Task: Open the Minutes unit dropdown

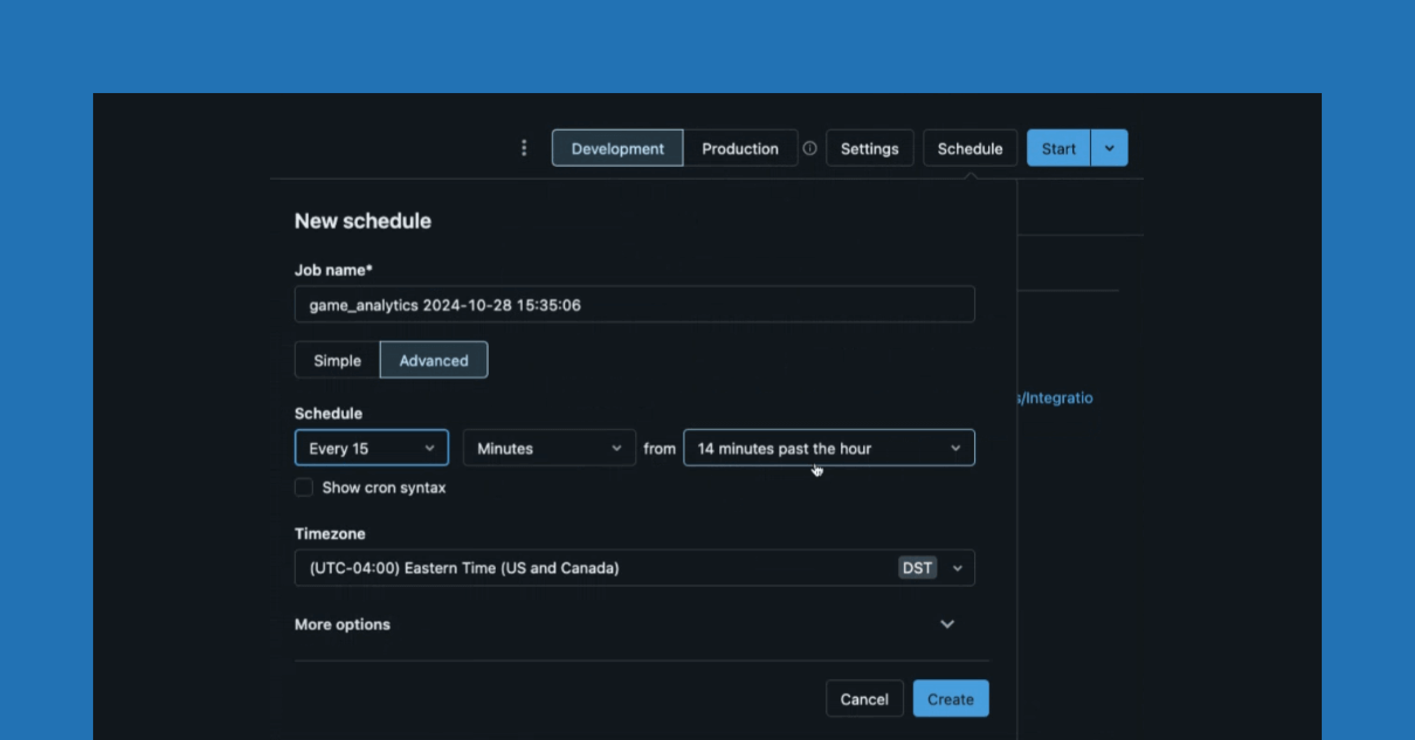Action: (x=549, y=448)
